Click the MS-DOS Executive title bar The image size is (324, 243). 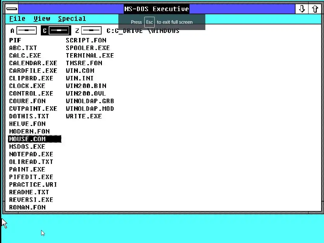[x=156, y=9]
